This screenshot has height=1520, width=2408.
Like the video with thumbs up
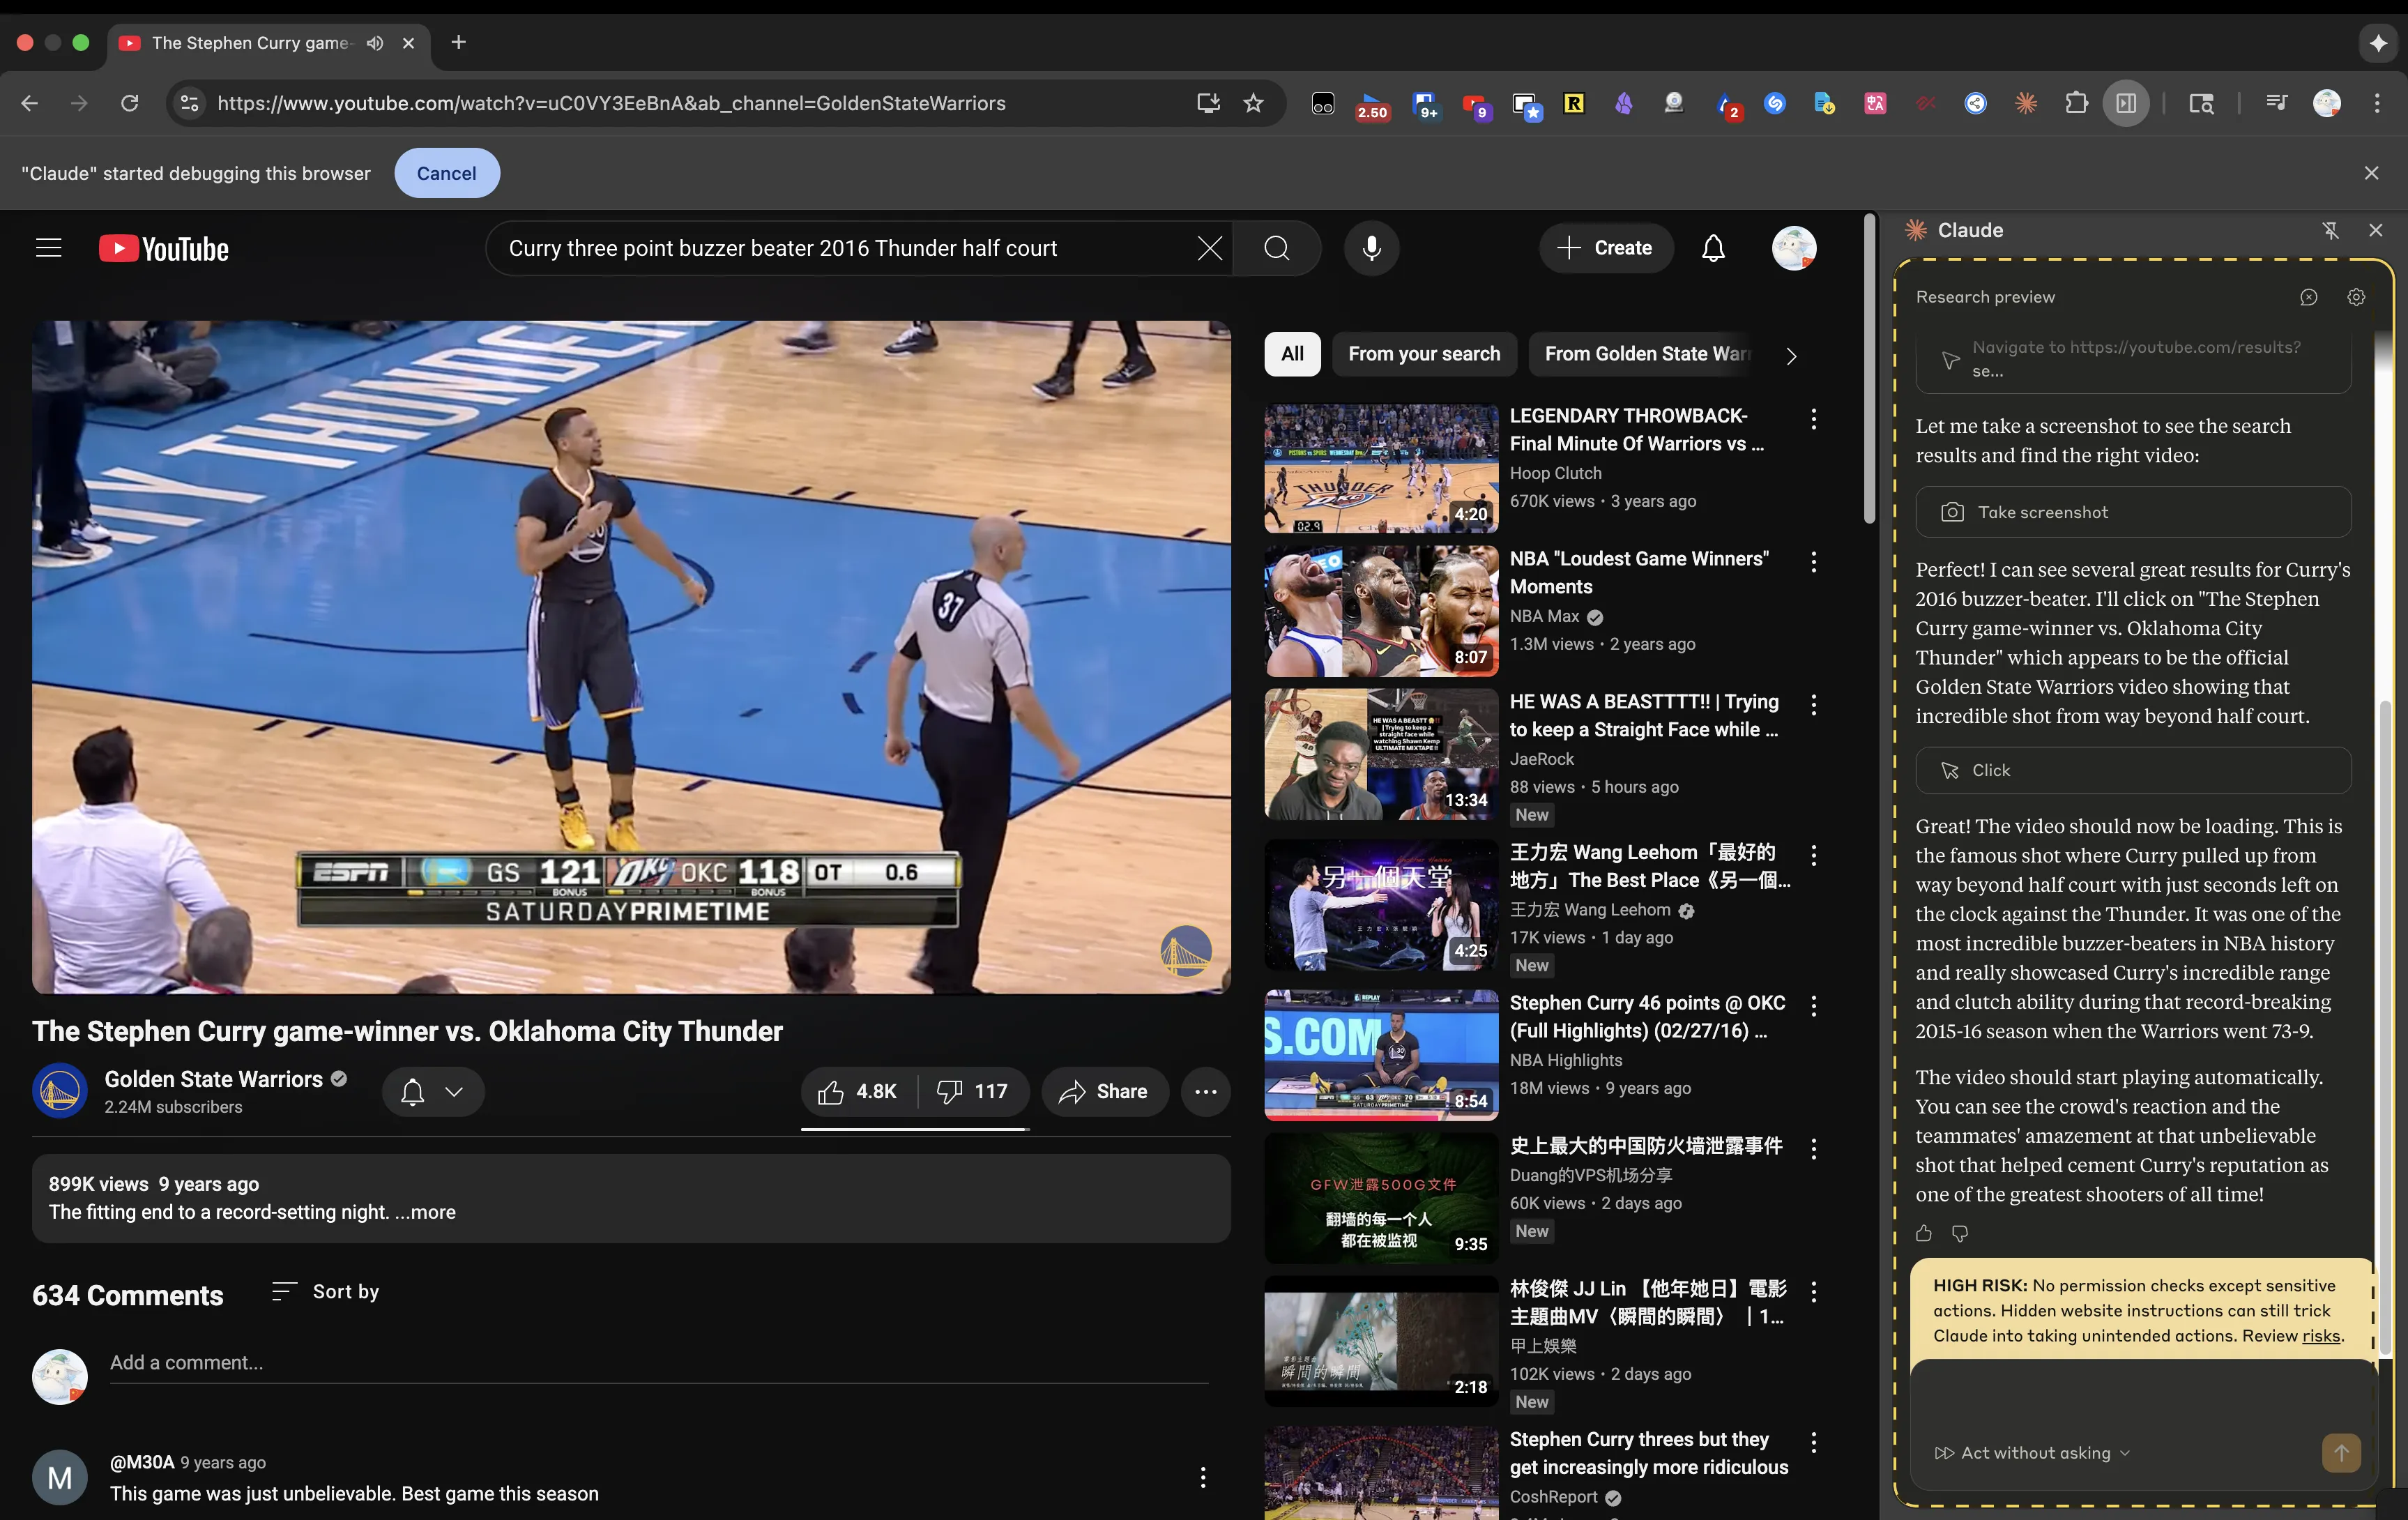point(856,1091)
